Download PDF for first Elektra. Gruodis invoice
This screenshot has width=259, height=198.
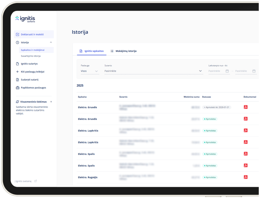coord(246,107)
